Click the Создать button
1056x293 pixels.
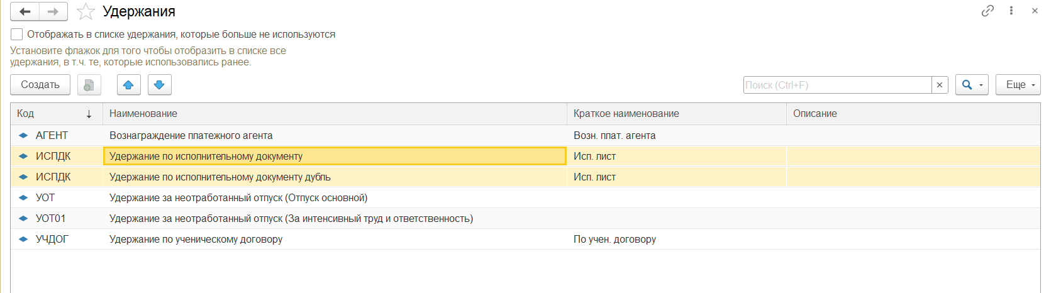point(40,85)
